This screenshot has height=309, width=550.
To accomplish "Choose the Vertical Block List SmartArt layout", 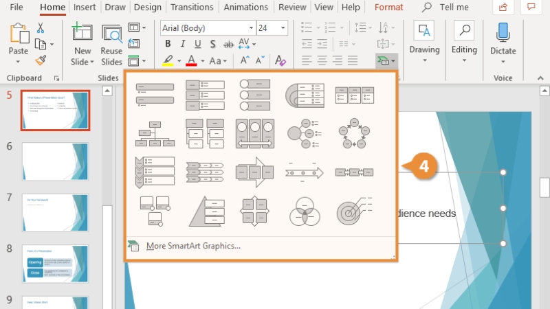I will (x=205, y=95).
